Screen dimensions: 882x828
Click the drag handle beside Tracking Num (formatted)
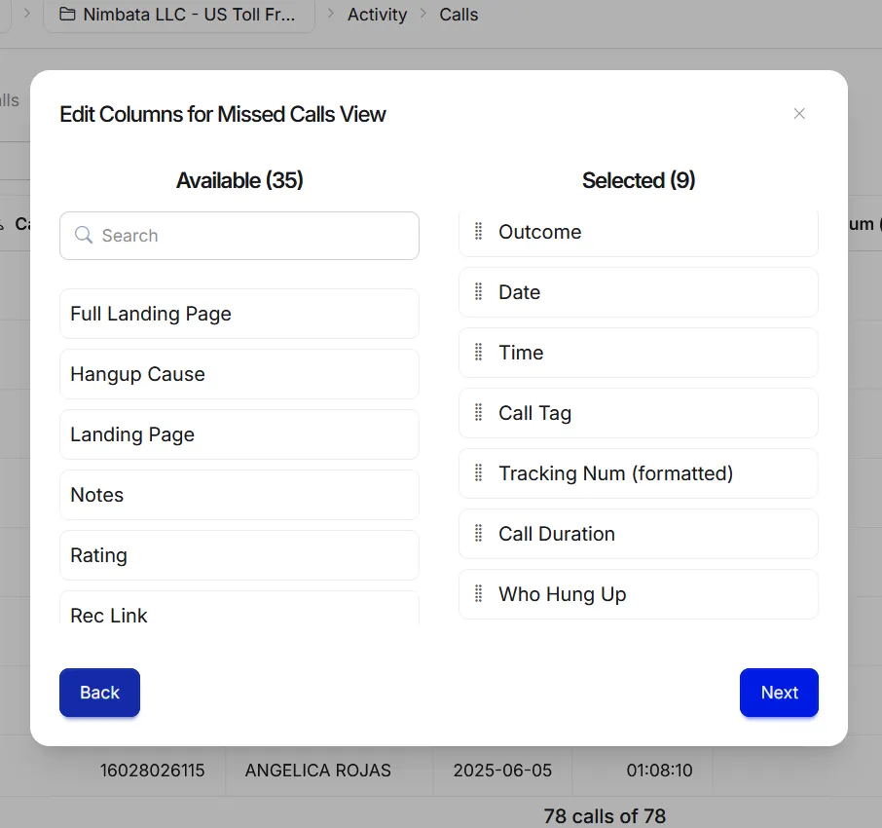coord(478,472)
